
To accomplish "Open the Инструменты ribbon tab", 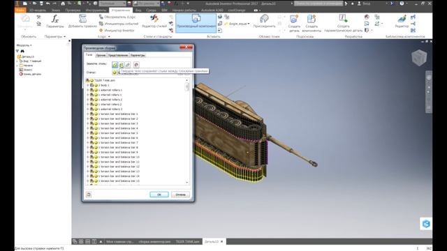I will 96,10.
